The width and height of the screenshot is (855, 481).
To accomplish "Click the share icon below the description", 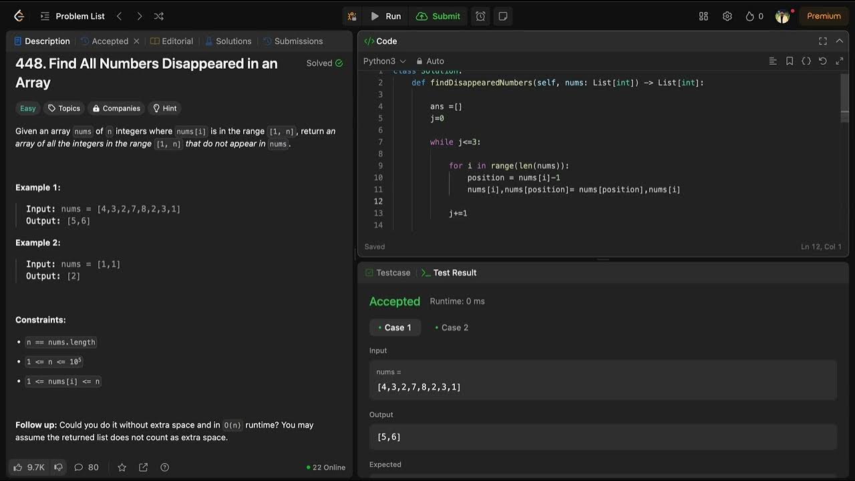I will point(143,467).
